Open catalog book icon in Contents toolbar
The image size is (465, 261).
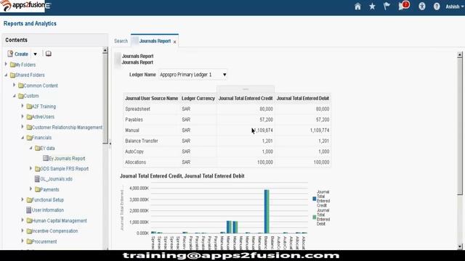click(x=49, y=54)
